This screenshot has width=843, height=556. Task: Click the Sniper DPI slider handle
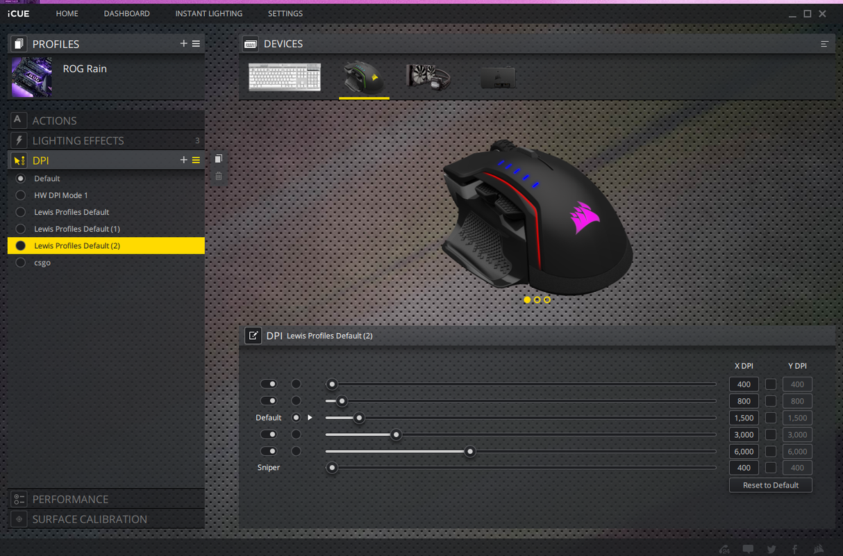click(x=332, y=468)
